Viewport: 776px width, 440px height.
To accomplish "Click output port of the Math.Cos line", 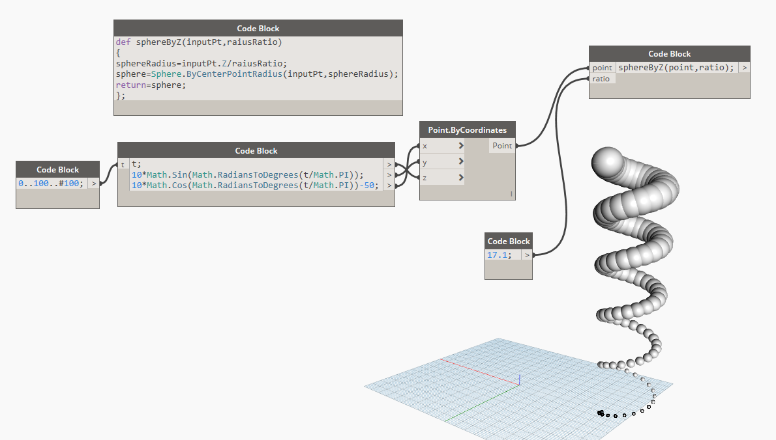I will (x=389, y=186).
